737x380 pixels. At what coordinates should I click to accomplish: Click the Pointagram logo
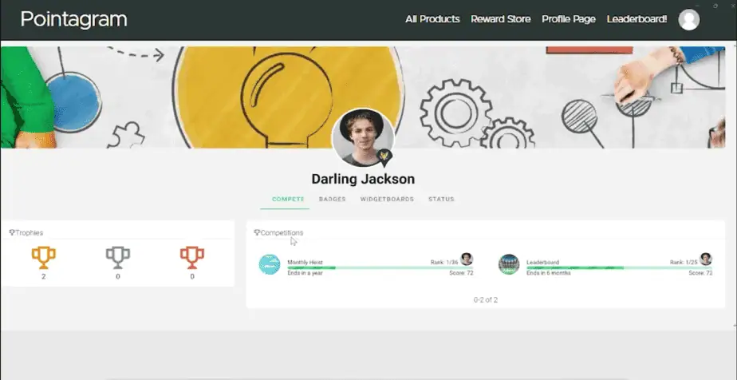click(74, 20)
